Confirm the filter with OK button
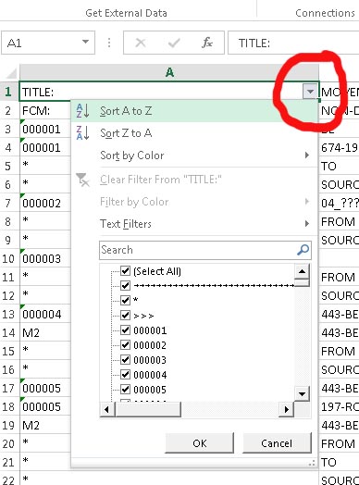Image resolution: width=359 pixels, height=485 pixels. (x=200, y=443)
